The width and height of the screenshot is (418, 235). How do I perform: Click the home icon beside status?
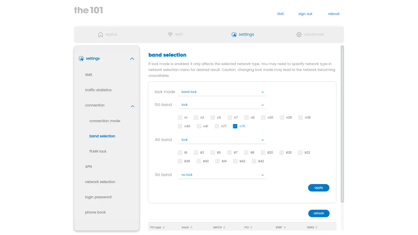(x=101, y=35)
